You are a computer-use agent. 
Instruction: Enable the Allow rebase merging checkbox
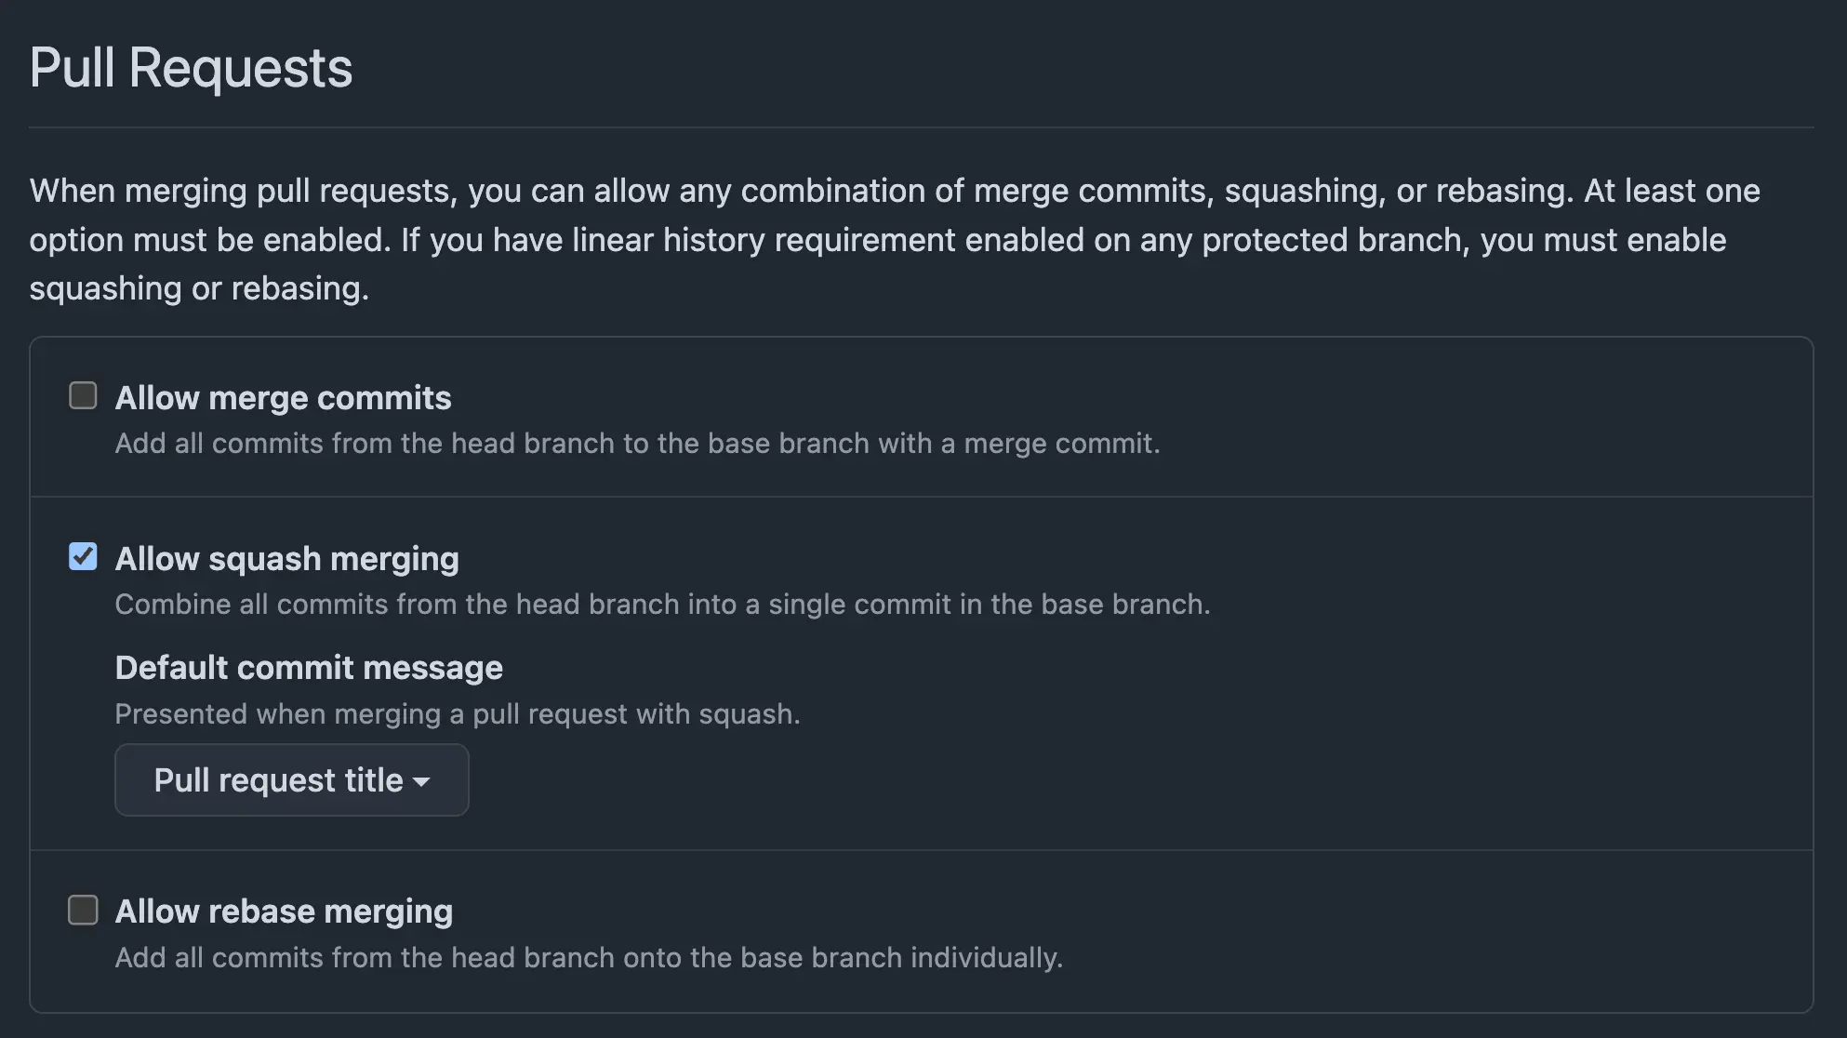tap(83, 910)
